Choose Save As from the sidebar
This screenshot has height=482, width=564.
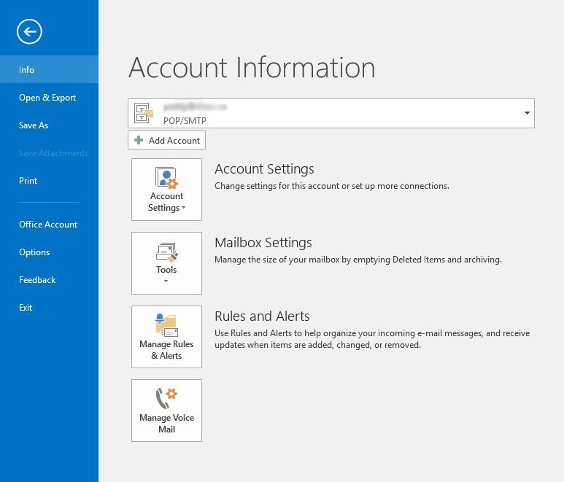pyautogui.click(x=34, y=125)
